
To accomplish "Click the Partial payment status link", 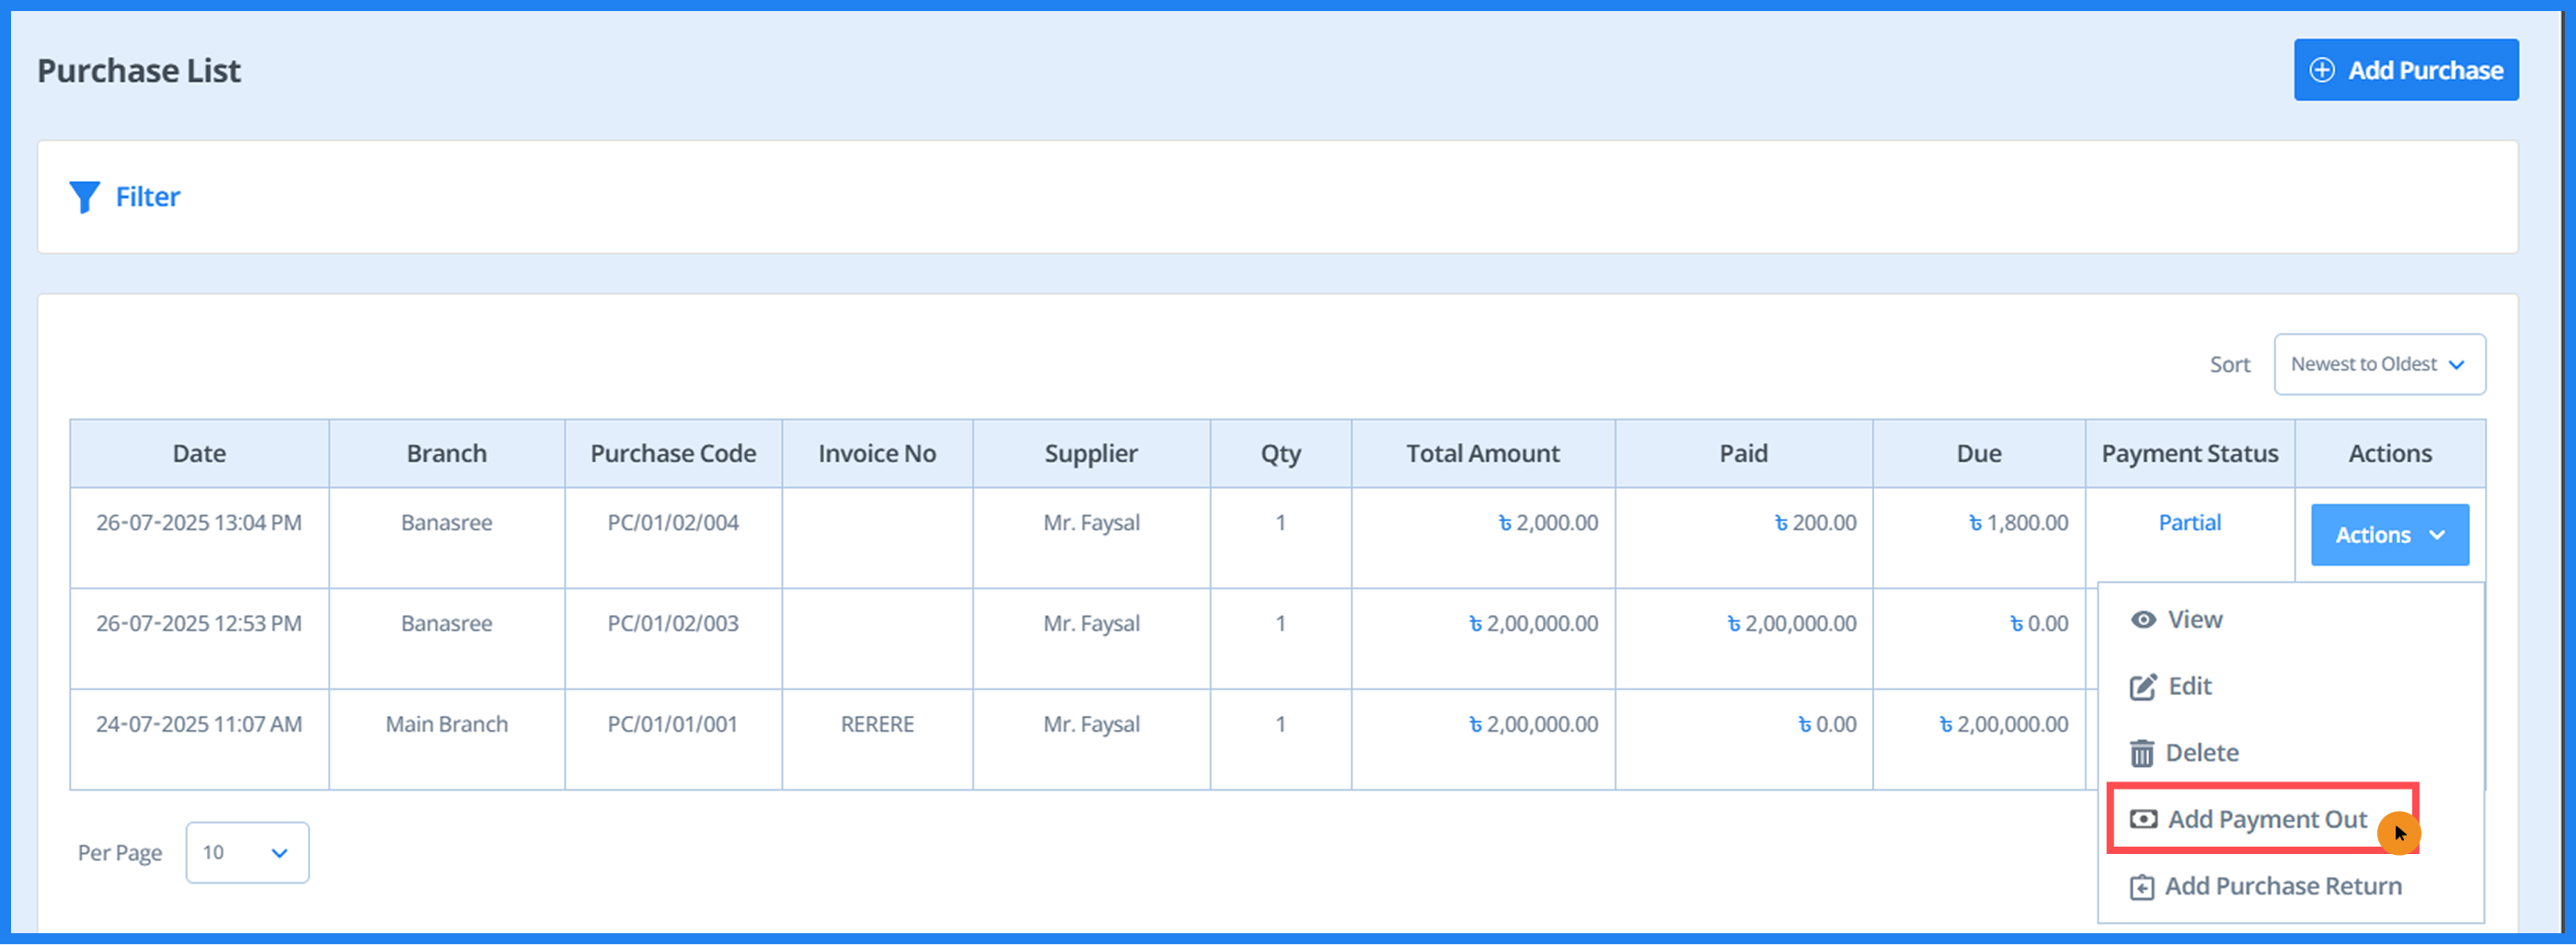I will 2189,522.
